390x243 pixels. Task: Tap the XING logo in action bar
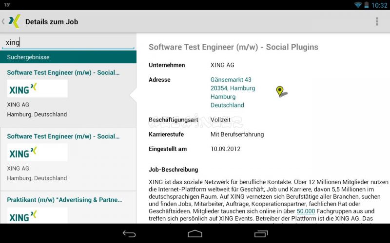click(x=15, y=21)
